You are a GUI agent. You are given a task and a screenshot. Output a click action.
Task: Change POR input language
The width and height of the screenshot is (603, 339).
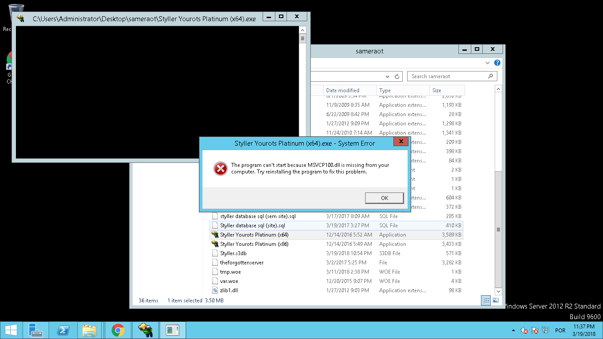560,330
